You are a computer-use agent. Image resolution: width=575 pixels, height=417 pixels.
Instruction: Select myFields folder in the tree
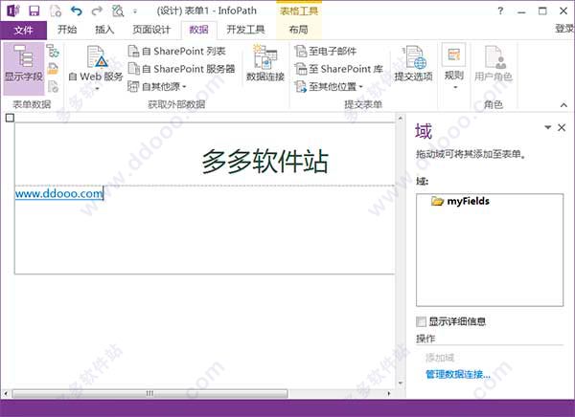point(461,201)
